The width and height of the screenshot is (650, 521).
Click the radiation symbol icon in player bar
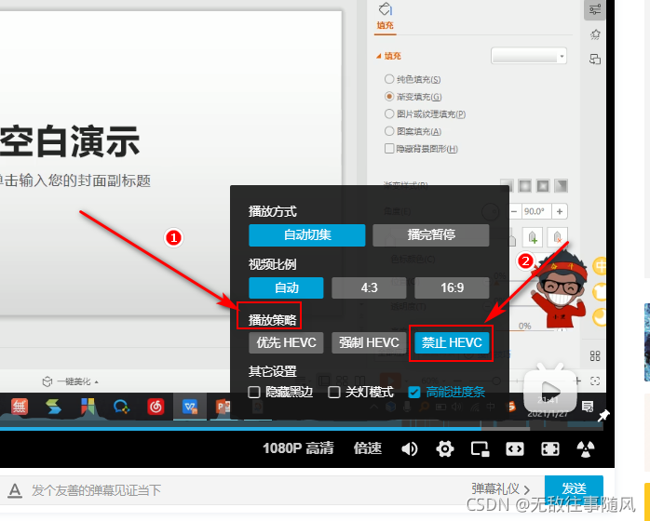tap(586, 448)
